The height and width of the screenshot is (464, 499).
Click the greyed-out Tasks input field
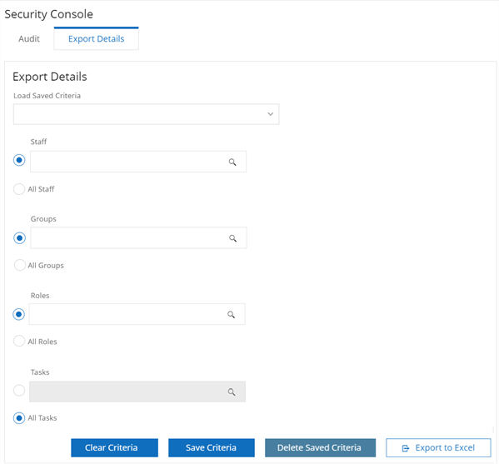click(x=137, y=392)
